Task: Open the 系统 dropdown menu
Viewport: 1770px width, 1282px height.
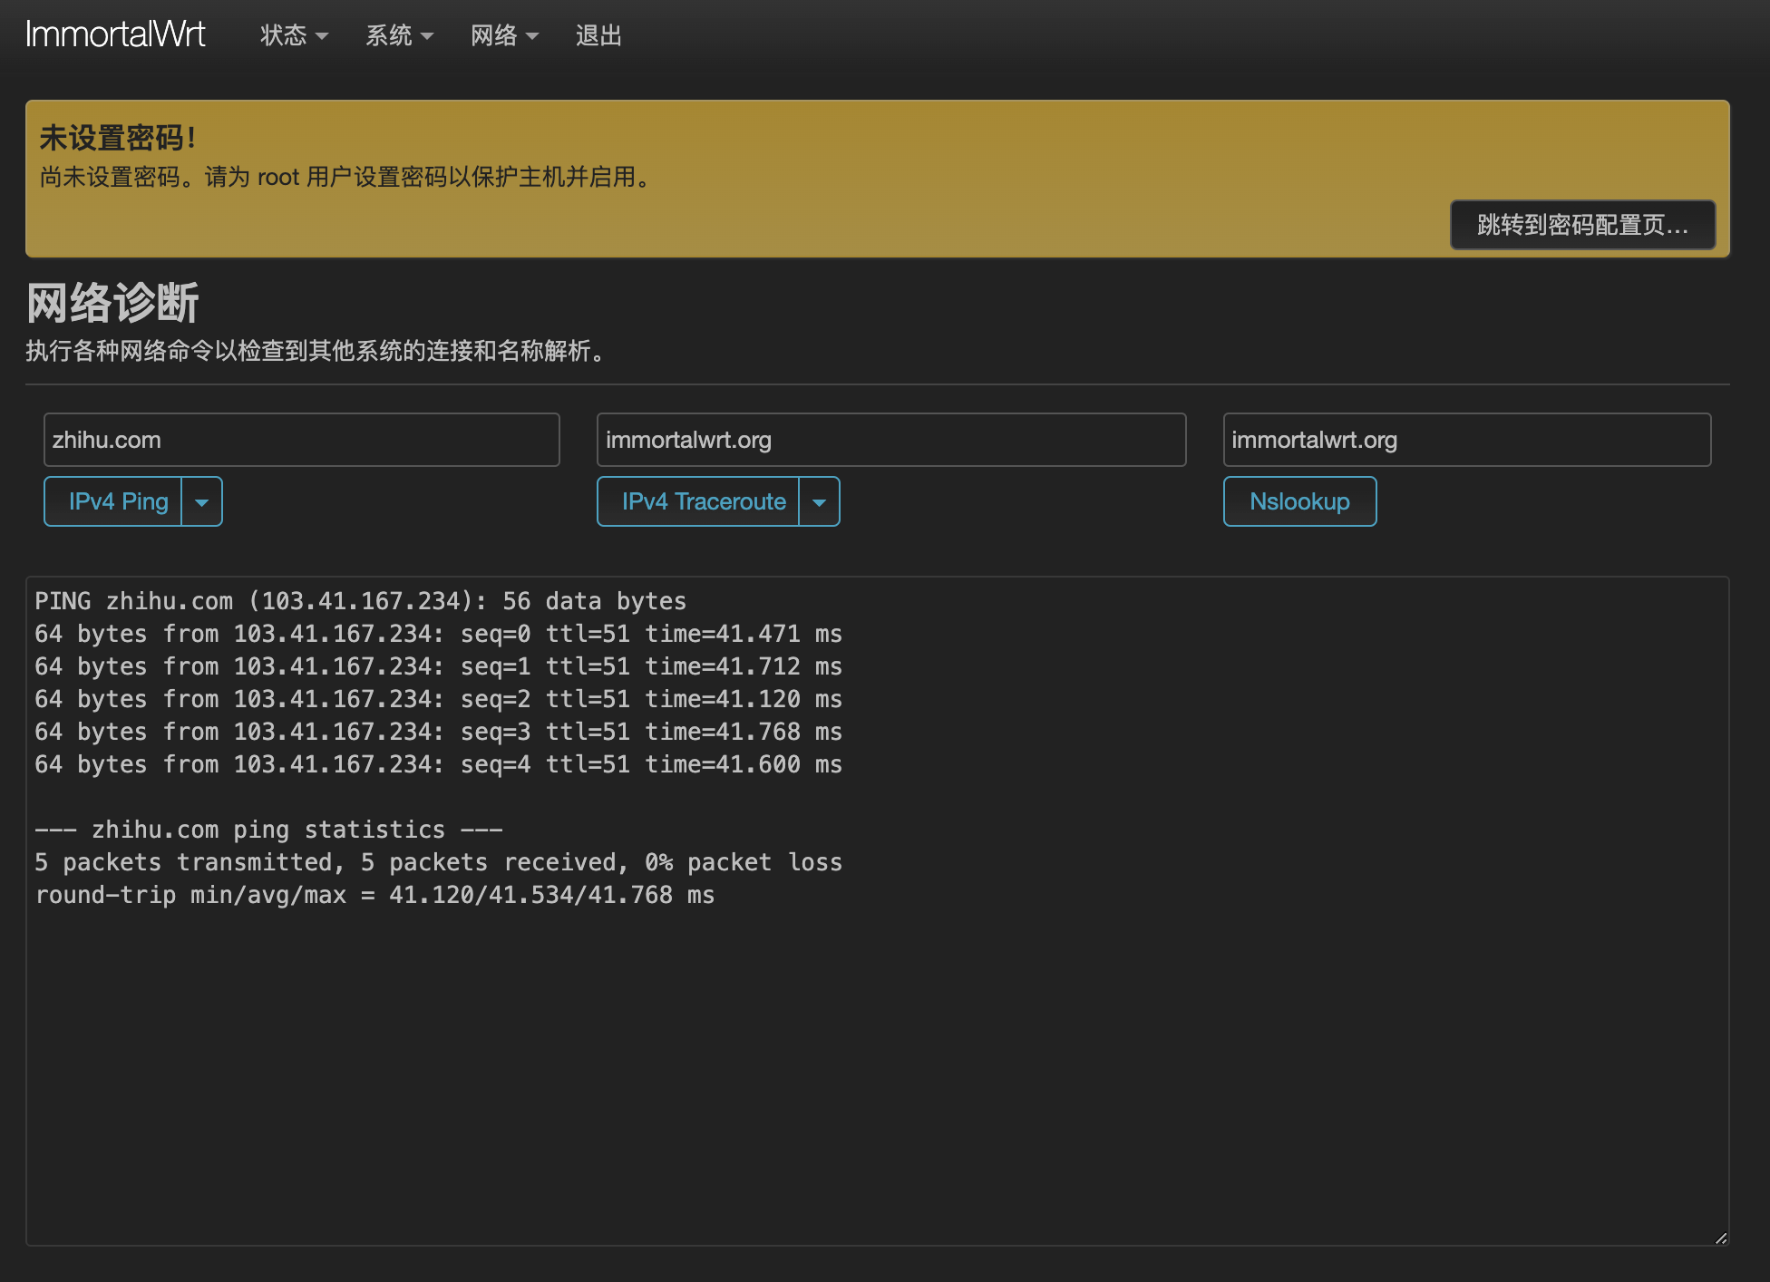Action: (399, 35)
